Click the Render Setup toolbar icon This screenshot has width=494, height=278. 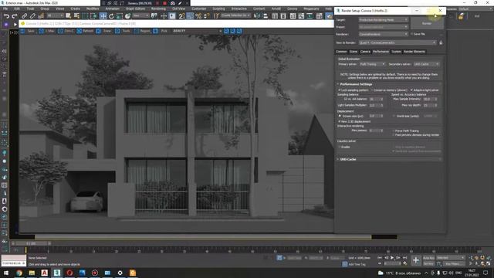329,15
